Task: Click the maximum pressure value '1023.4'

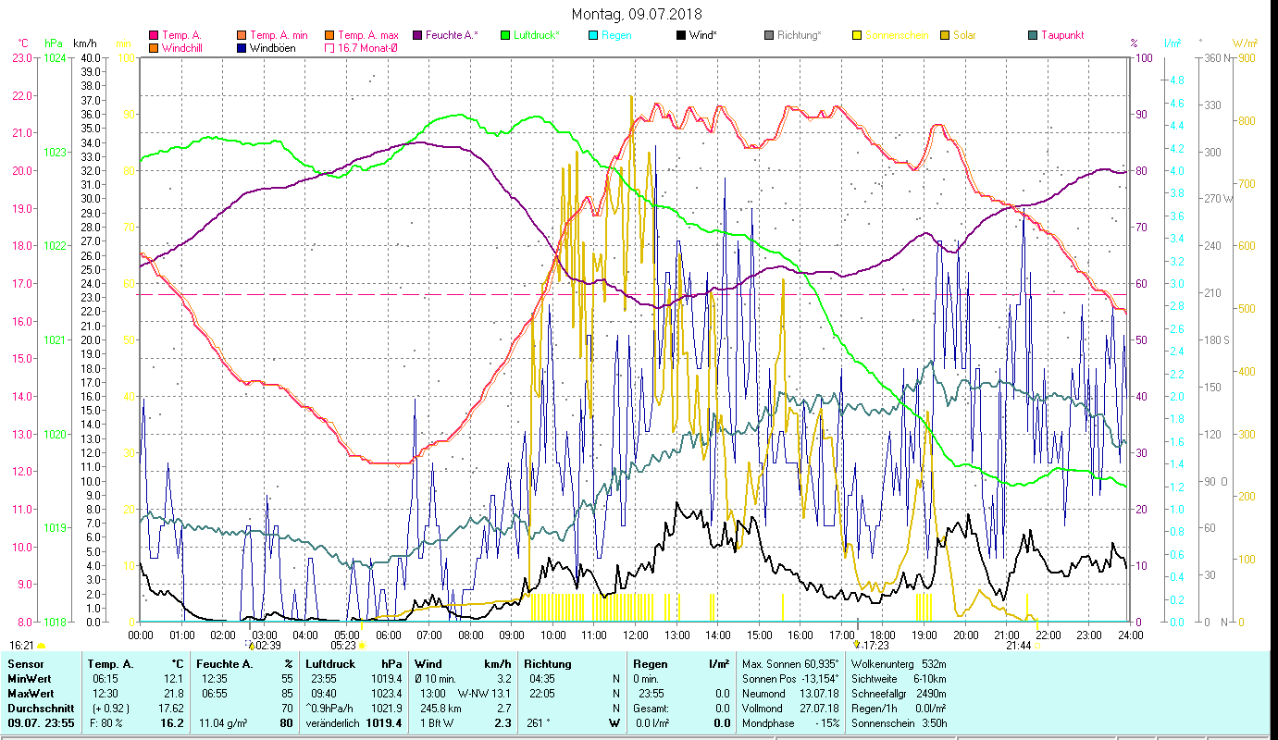Action: click(x=386, y=694)
